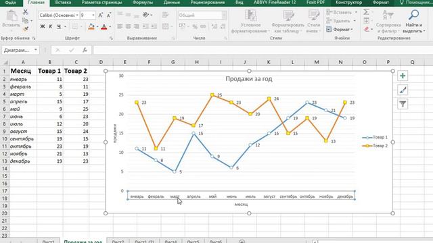The height and width of the screenshot is (243, 433).
Task: Select the vertical axis title продажи
Action: tap(114, 134)
